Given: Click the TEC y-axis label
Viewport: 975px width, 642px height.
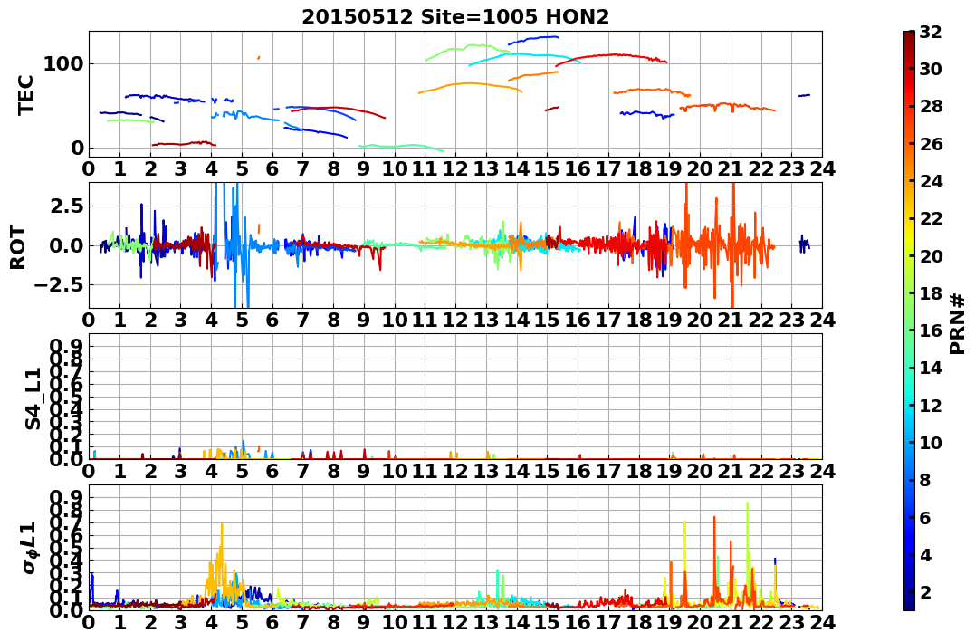Looking at the screenshot, I should click(25, 94).
